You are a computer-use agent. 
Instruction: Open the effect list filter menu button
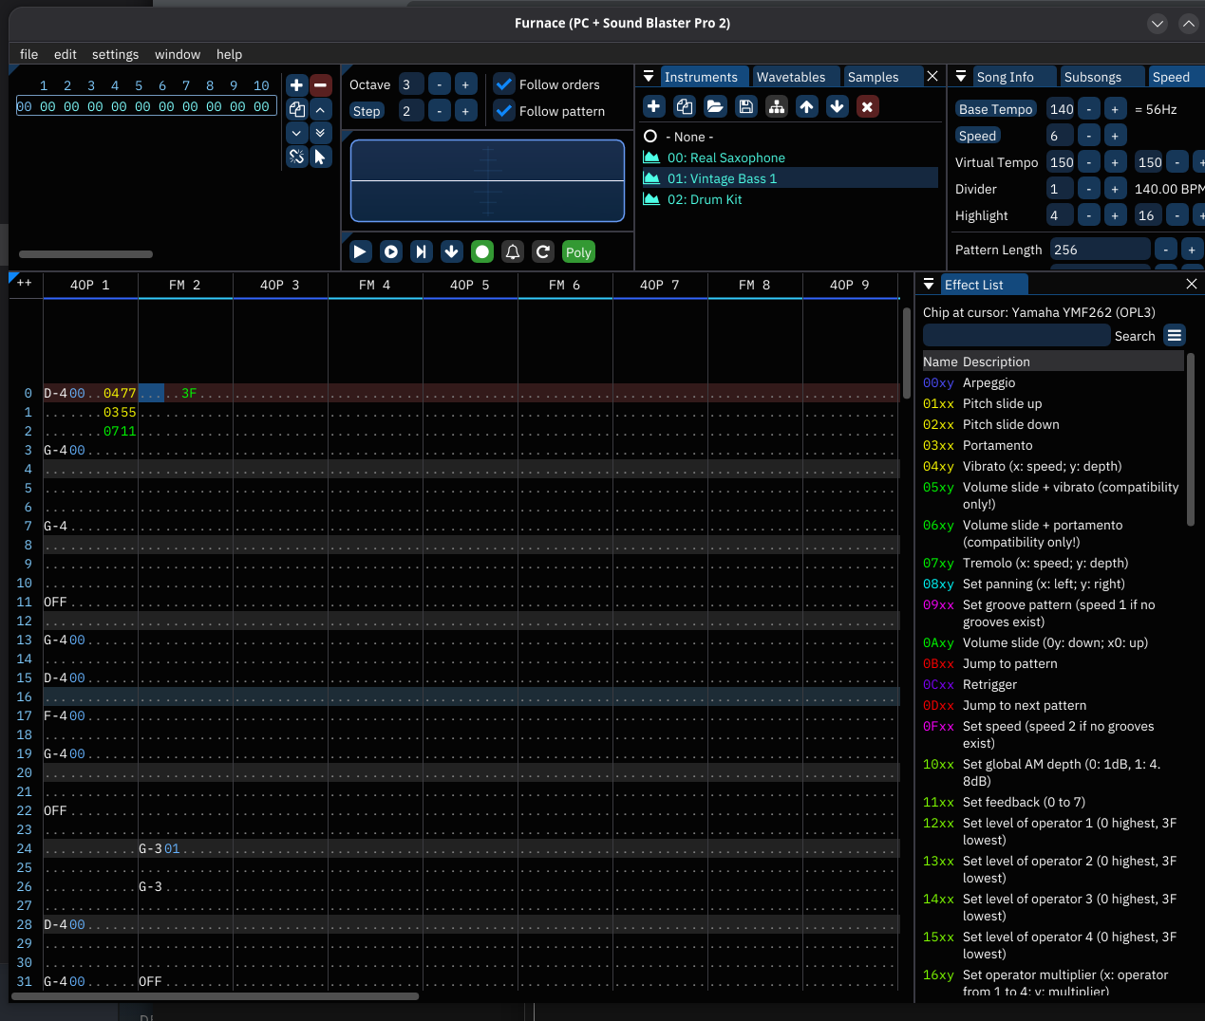(1175, 336)
